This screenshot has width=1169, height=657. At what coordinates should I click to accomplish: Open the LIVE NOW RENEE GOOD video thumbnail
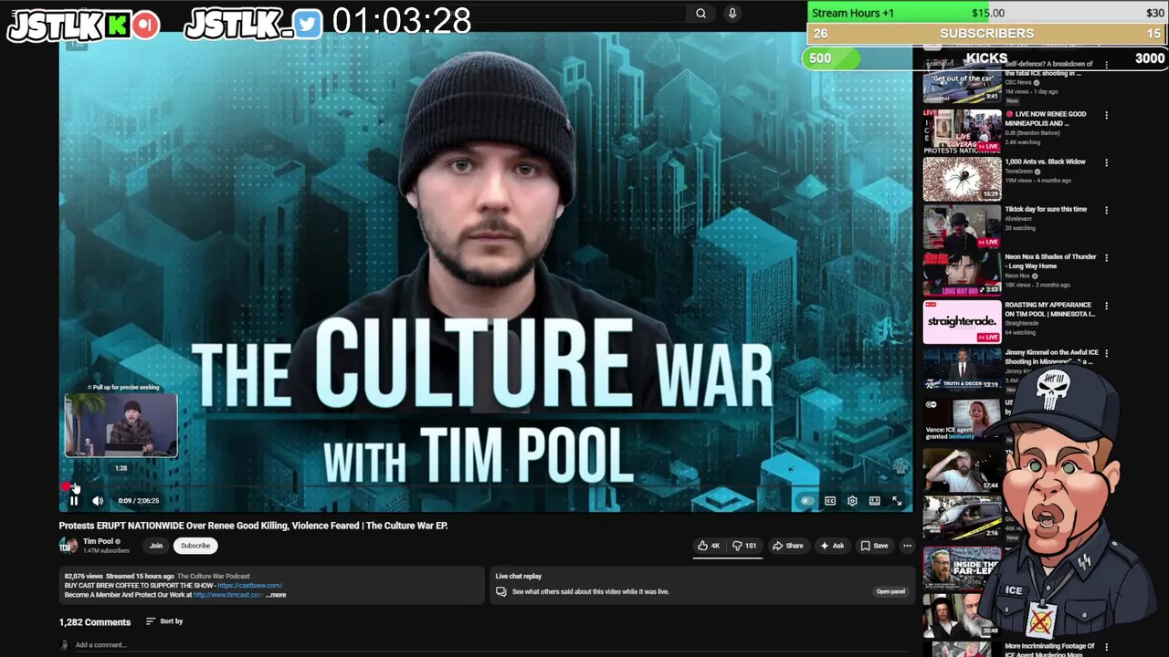click(962, 130)
